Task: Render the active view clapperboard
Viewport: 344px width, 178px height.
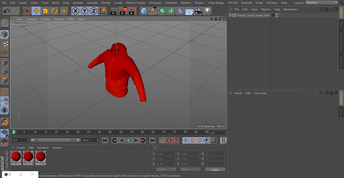Action: [x=114, y=11]
